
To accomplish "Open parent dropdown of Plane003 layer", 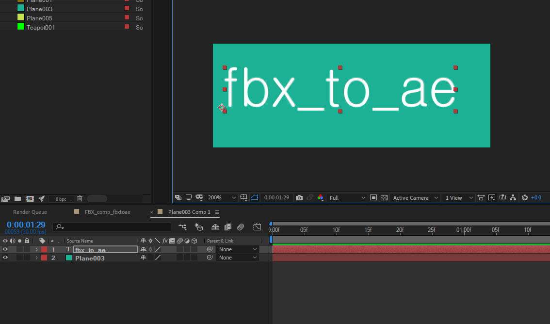I will (x=238, y=258).
